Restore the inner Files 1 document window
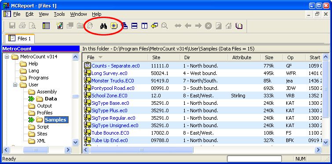332x164 pixels. tap(317, 14)
